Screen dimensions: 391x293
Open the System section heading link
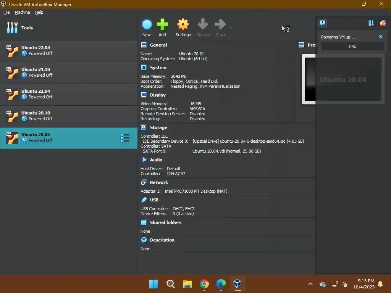point(158,68)
